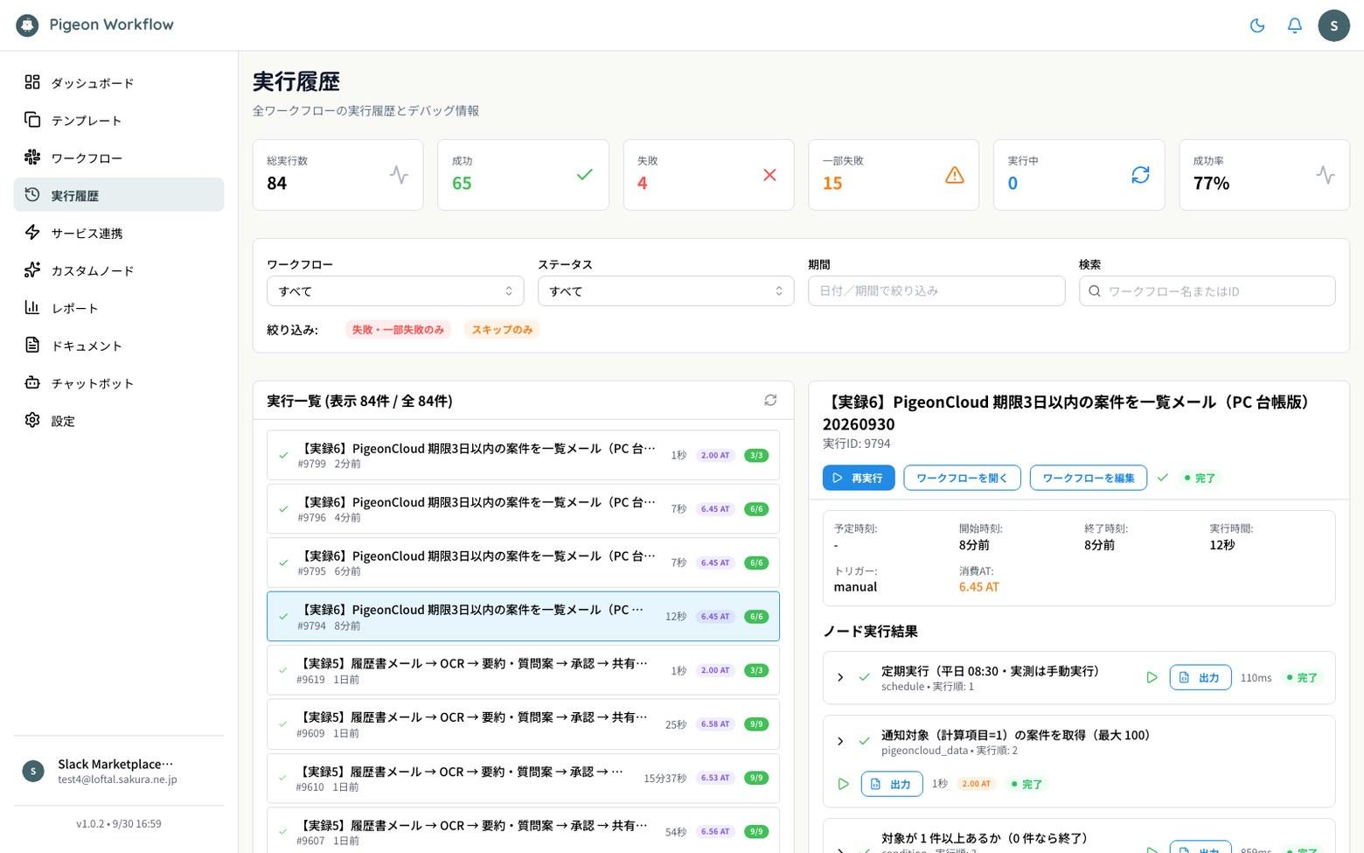Run the 定期実行 node play icon

1152,677
